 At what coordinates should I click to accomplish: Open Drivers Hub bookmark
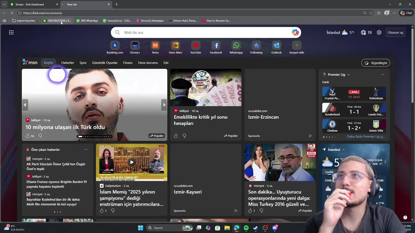tap(183, 21)
